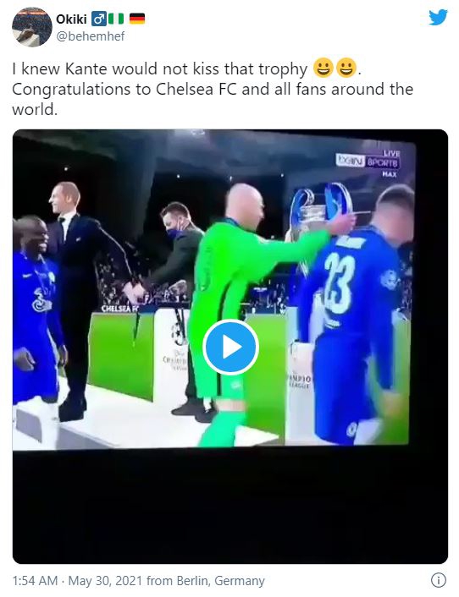Open the @behemhef handle link
This screenshot has height=597, width=459.
pyautogui.click(x=91, y=36)
